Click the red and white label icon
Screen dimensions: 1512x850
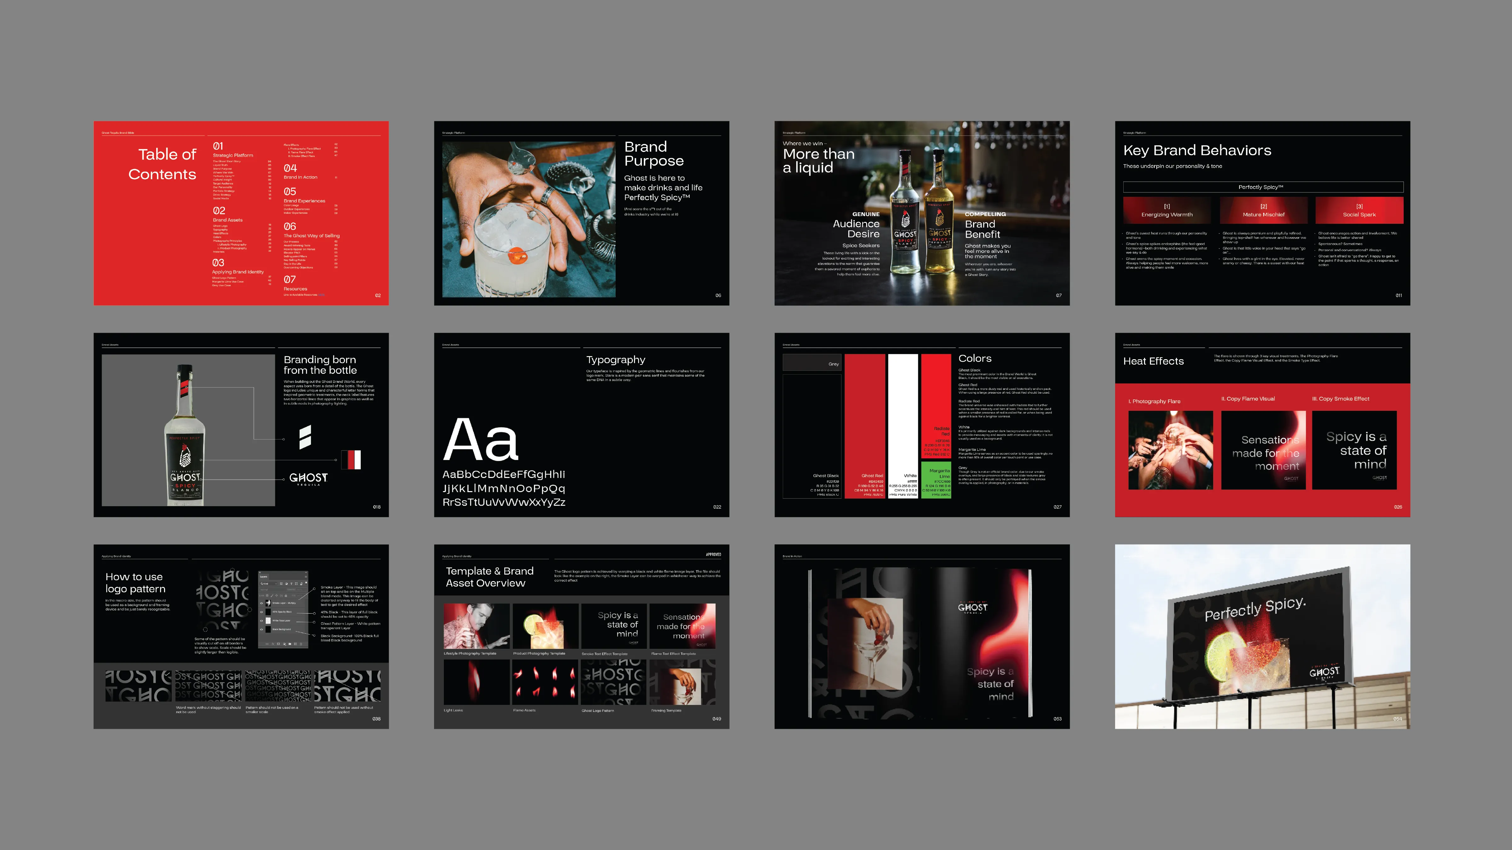(x=352, y=459)
